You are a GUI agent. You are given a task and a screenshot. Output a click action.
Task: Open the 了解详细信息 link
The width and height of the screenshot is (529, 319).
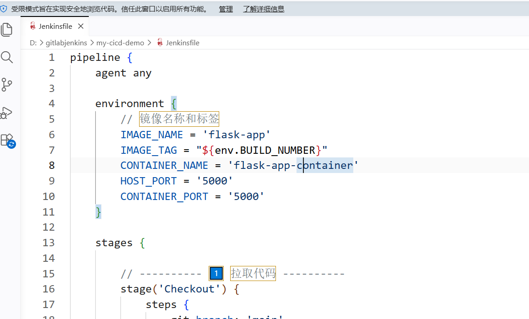[264, 9]
